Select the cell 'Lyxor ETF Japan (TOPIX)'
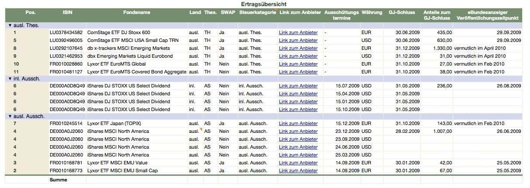 [114, 123]
